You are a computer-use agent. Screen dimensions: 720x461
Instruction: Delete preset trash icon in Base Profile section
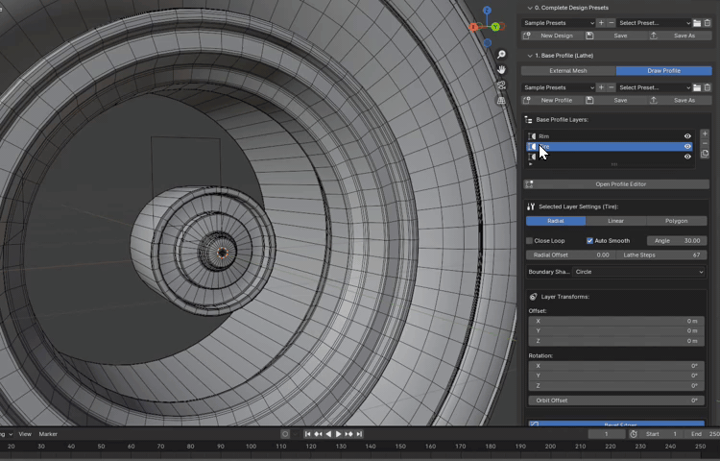(708, 87)
